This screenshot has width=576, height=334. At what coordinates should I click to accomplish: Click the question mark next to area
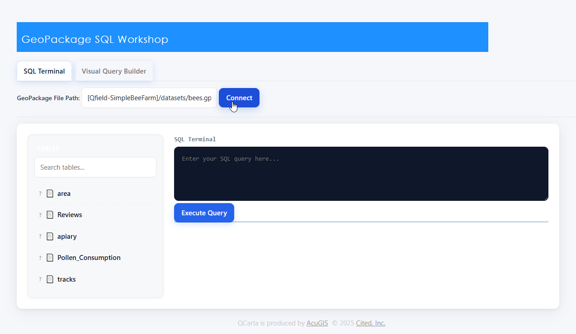[x=40, y=194]
